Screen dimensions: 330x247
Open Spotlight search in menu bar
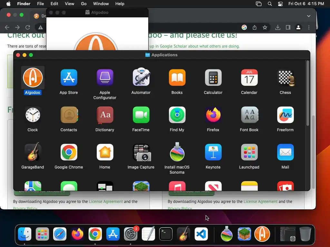click(270, 4)
